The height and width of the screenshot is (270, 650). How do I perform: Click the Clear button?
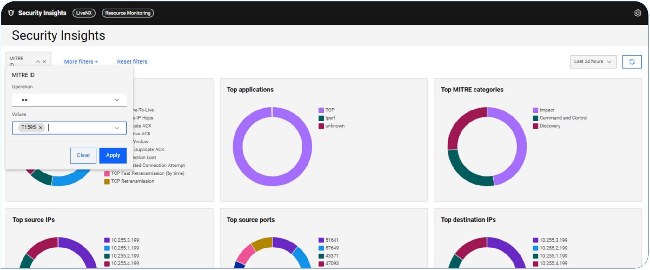83,155
